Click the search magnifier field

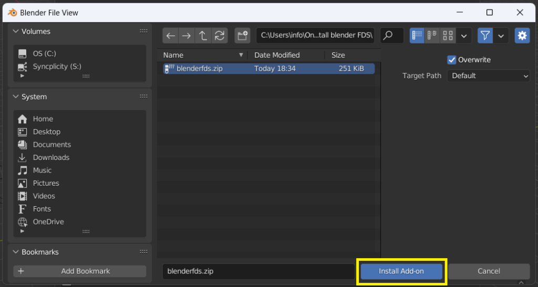coord(392,36)
